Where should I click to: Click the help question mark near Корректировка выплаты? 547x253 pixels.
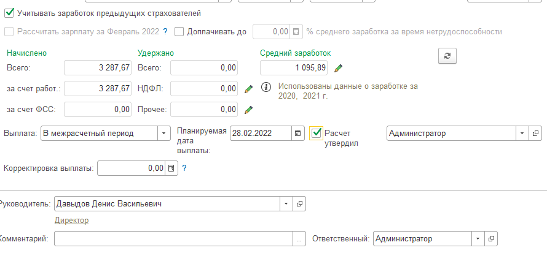(x=184, y=168)
